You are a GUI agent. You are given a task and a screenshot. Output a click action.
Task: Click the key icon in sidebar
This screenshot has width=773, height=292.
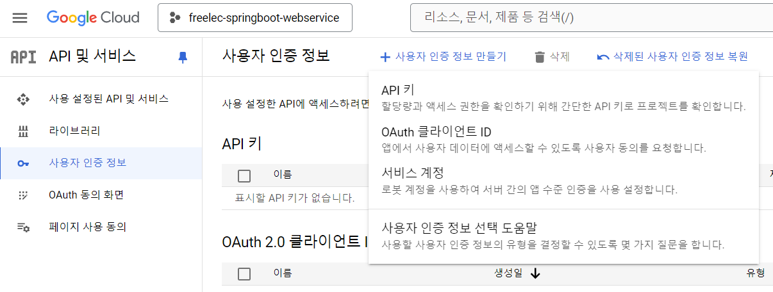click(24, 163)
